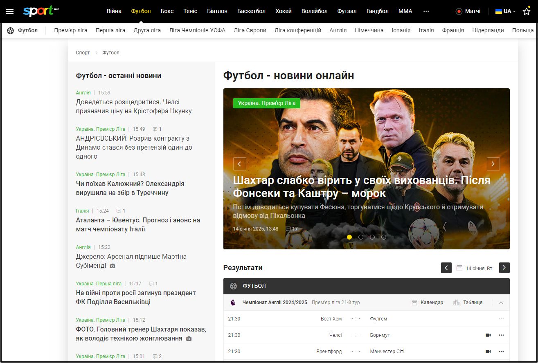Open the comments on the Аталанта – Ювентус article
The width and height of the screenshot is (538, 363).
click(x=121, y=211)
